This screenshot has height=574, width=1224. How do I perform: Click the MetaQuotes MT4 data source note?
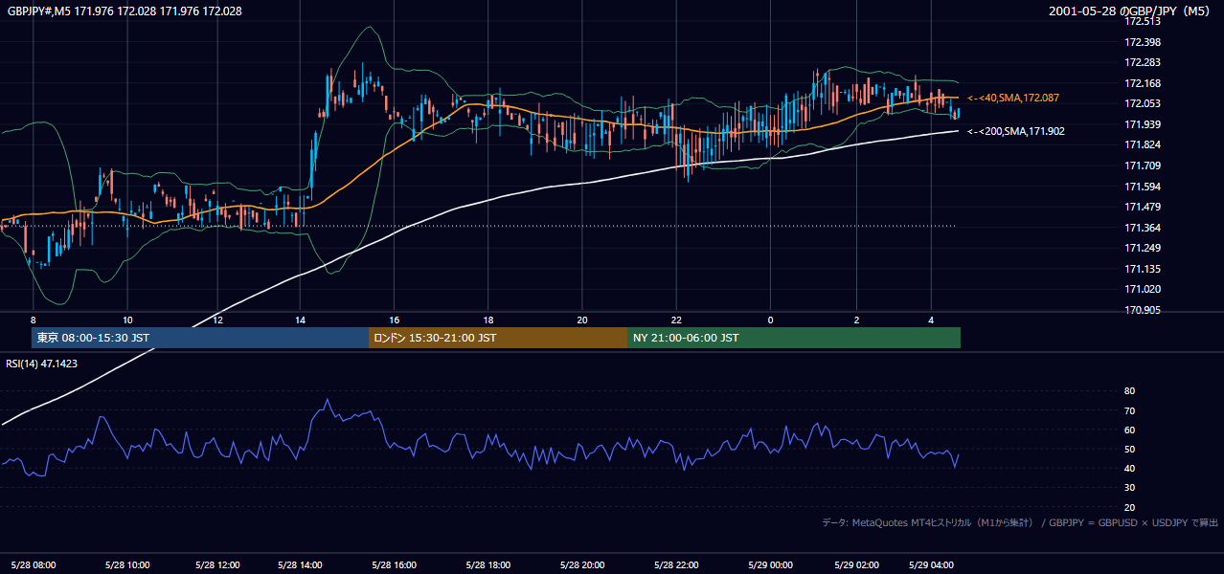point(1020,522)
